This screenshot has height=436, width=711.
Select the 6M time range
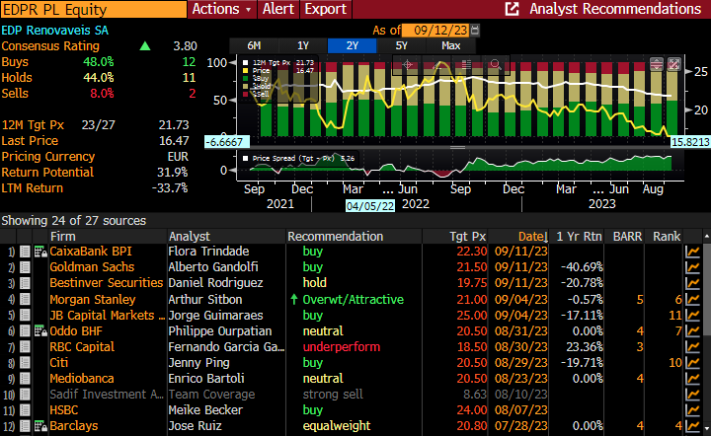(254, 45)
